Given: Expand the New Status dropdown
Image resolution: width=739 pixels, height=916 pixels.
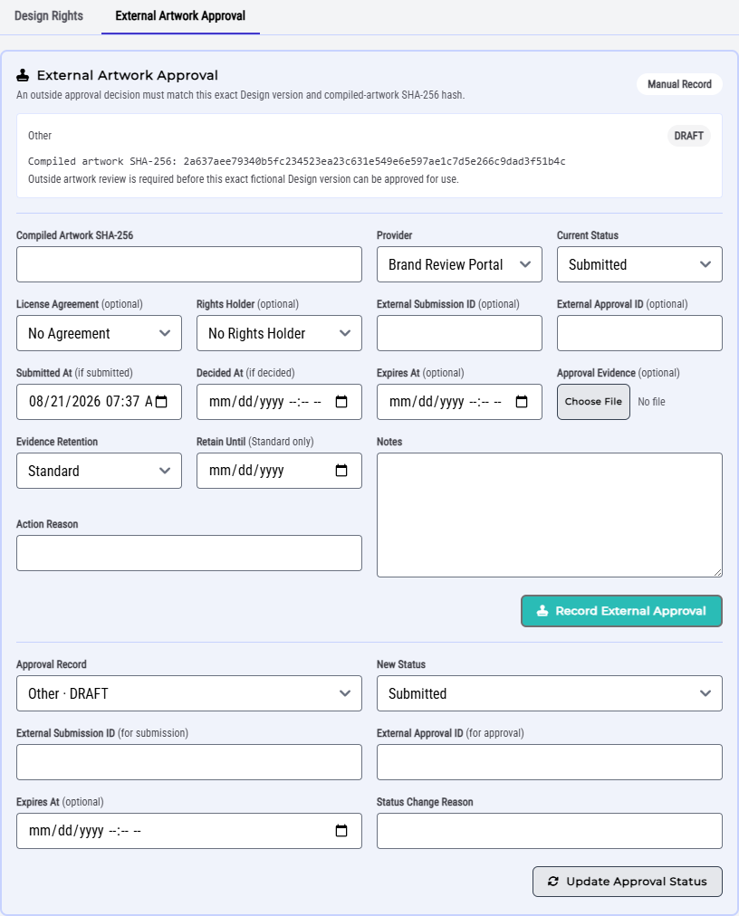Looking at the screenshot, I should 549,693.
